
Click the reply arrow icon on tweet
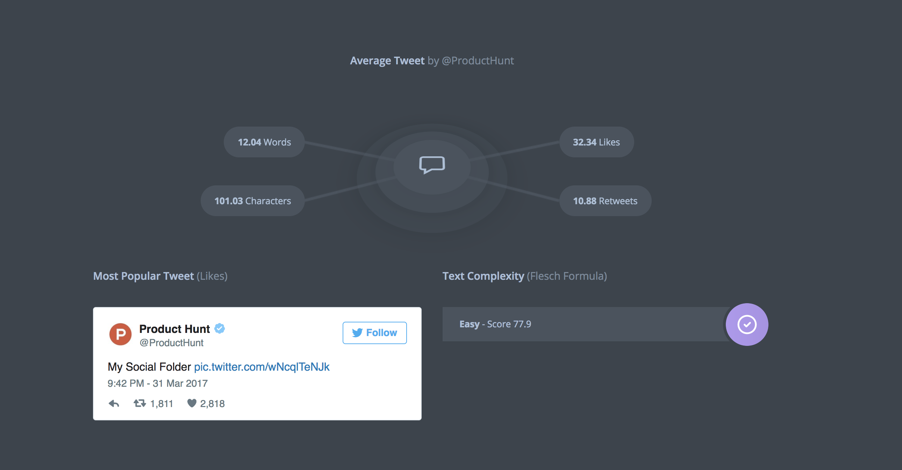114,404
